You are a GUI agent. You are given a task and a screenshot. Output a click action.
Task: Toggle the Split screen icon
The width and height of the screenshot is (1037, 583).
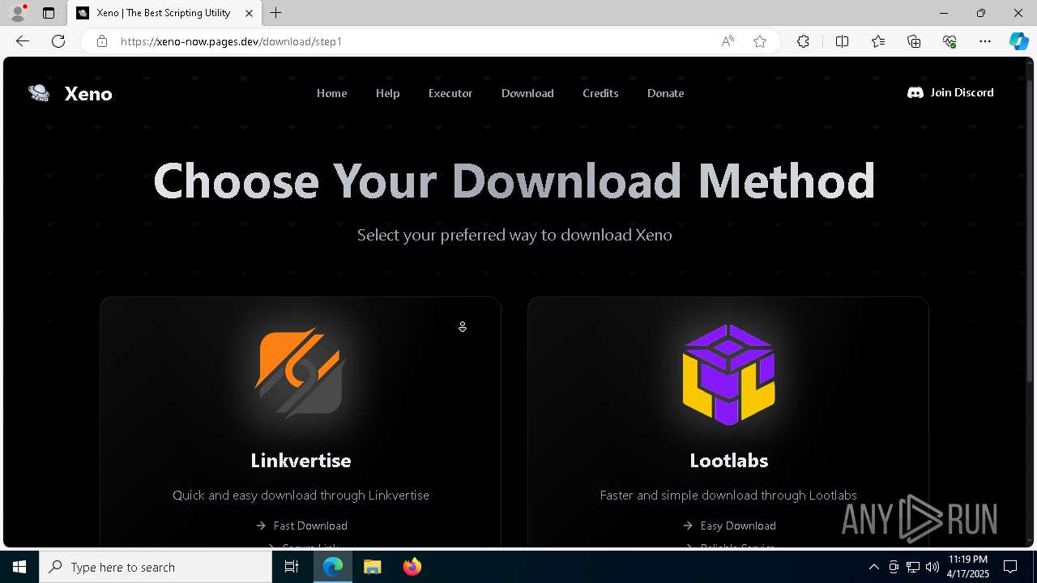(842, 41)
